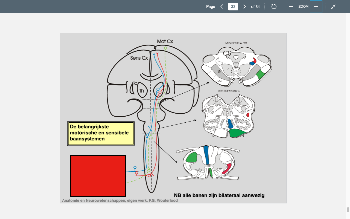Go to the previous page arrow
The image size is (350, 219).
(222, 7)
